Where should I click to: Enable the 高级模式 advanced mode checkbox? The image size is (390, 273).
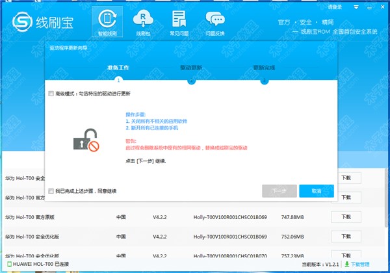[51, 94]
